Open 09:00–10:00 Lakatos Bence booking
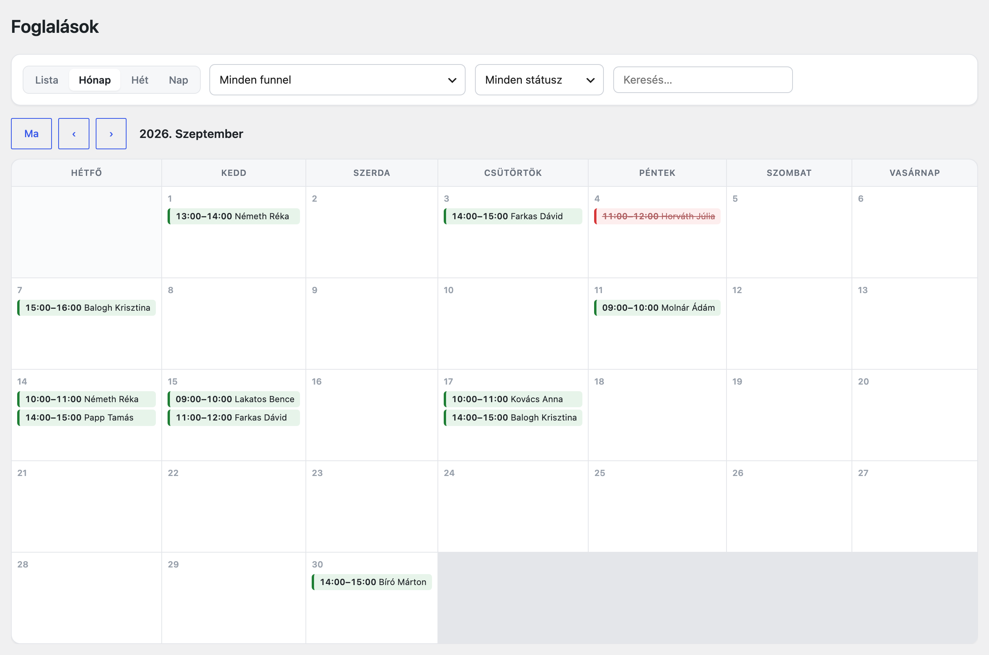Screen dimensions: 989x655 (234, 399)
